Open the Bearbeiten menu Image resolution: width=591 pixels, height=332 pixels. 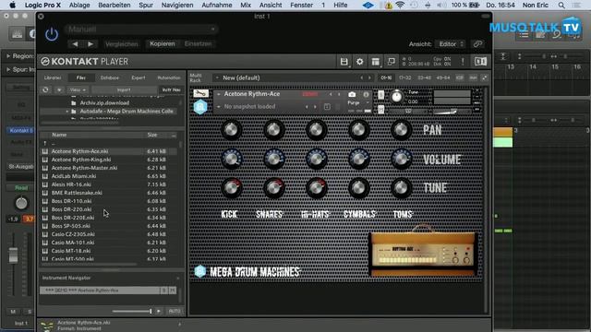(x=115, y=6)
